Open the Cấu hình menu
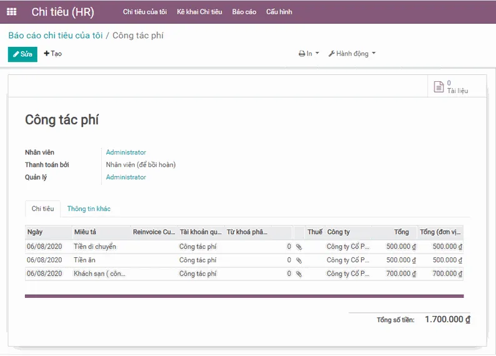This screenshot has height=356, width=496. click(279, 12)
